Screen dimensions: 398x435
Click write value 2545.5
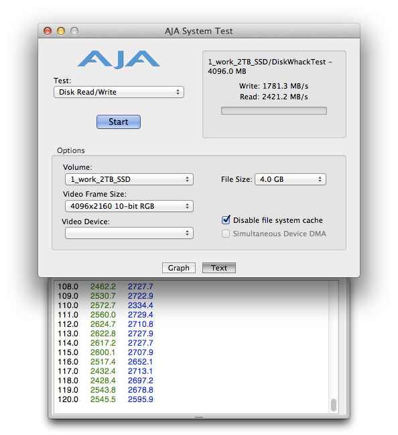(x=103, y=399)
